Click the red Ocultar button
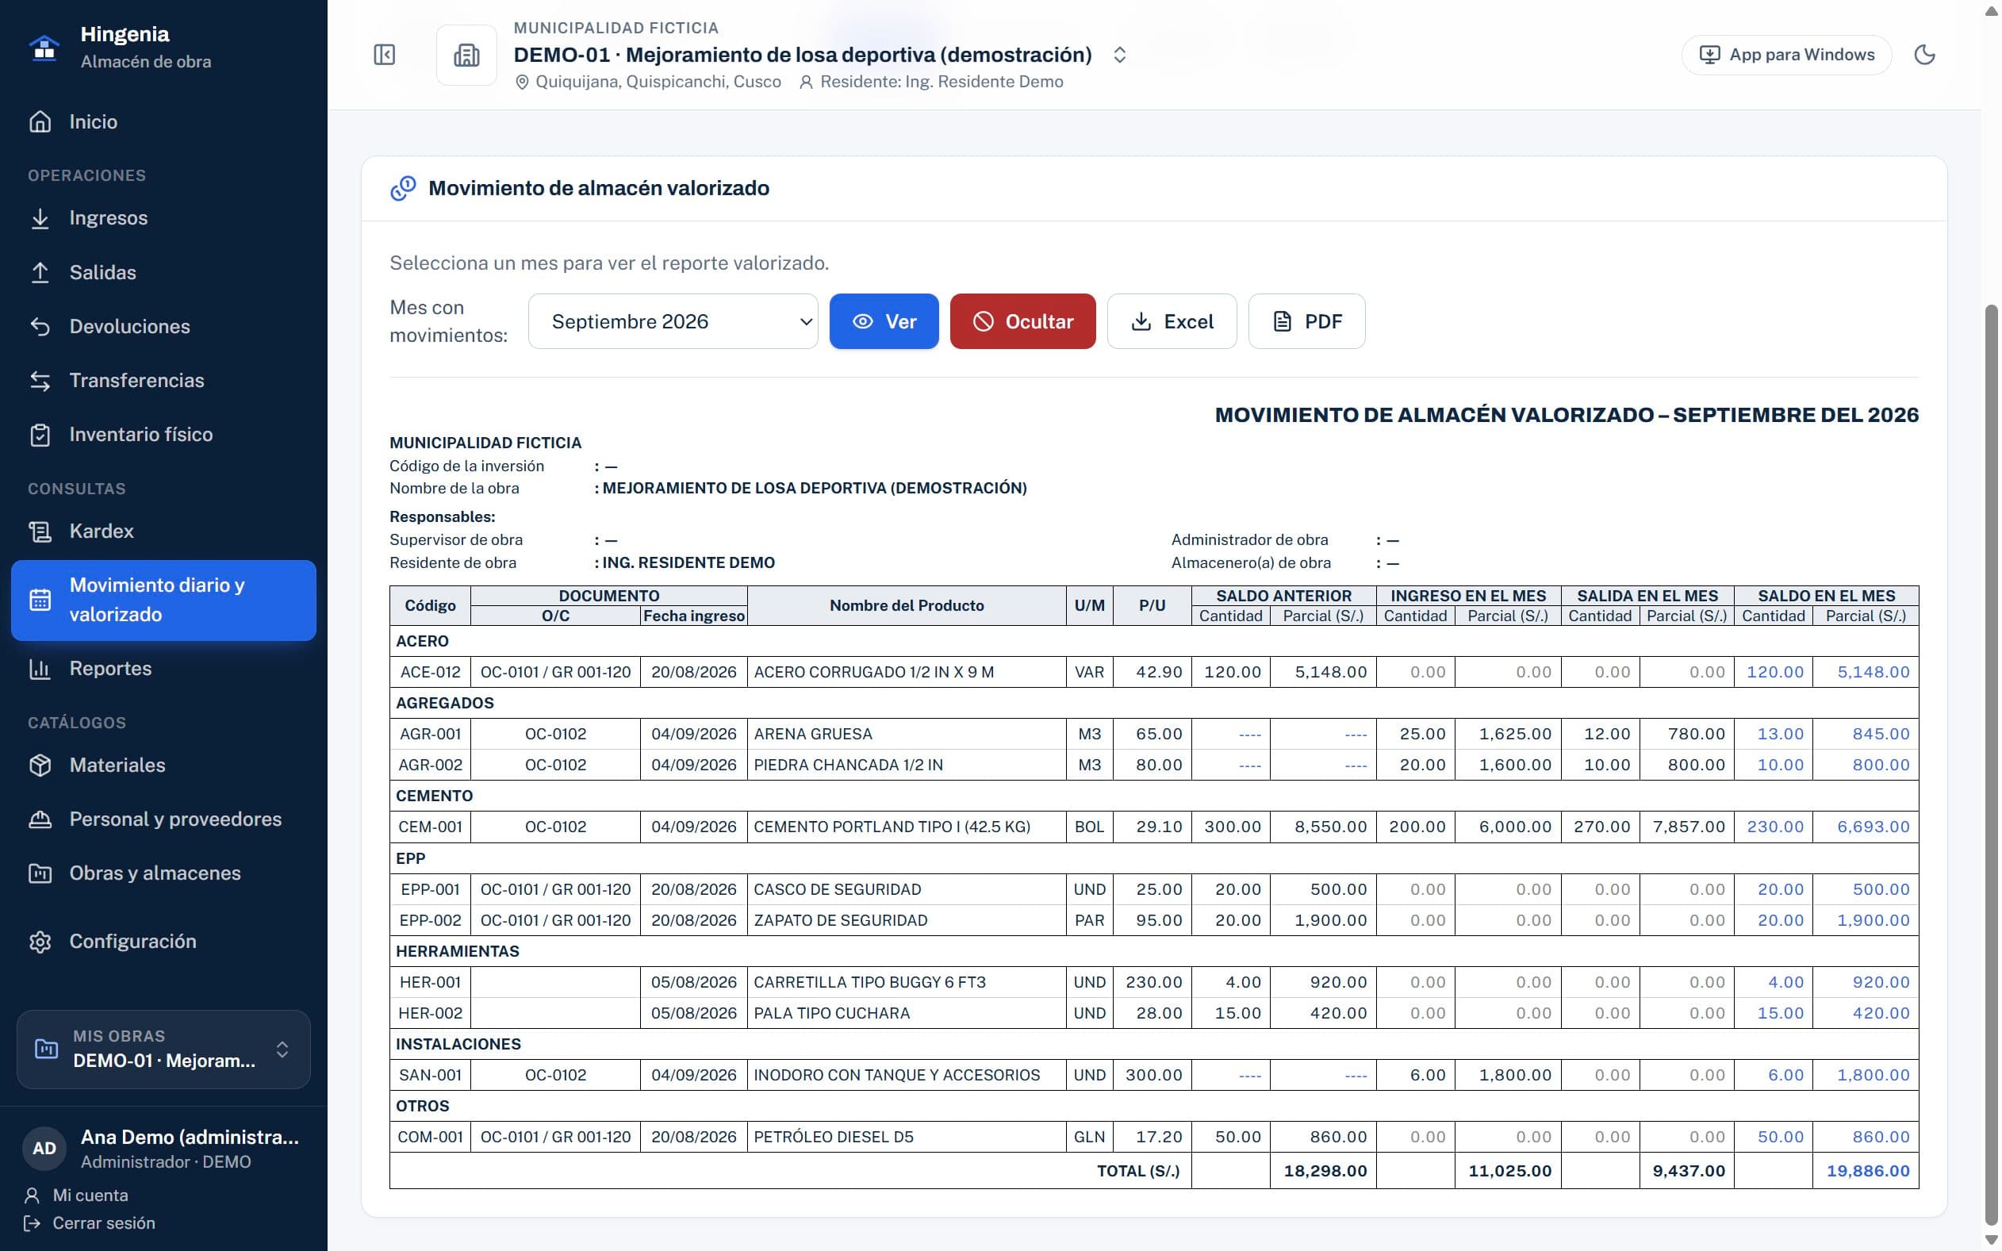The height and width of the screenshot is (1251, 2002). click(1022, 321)
